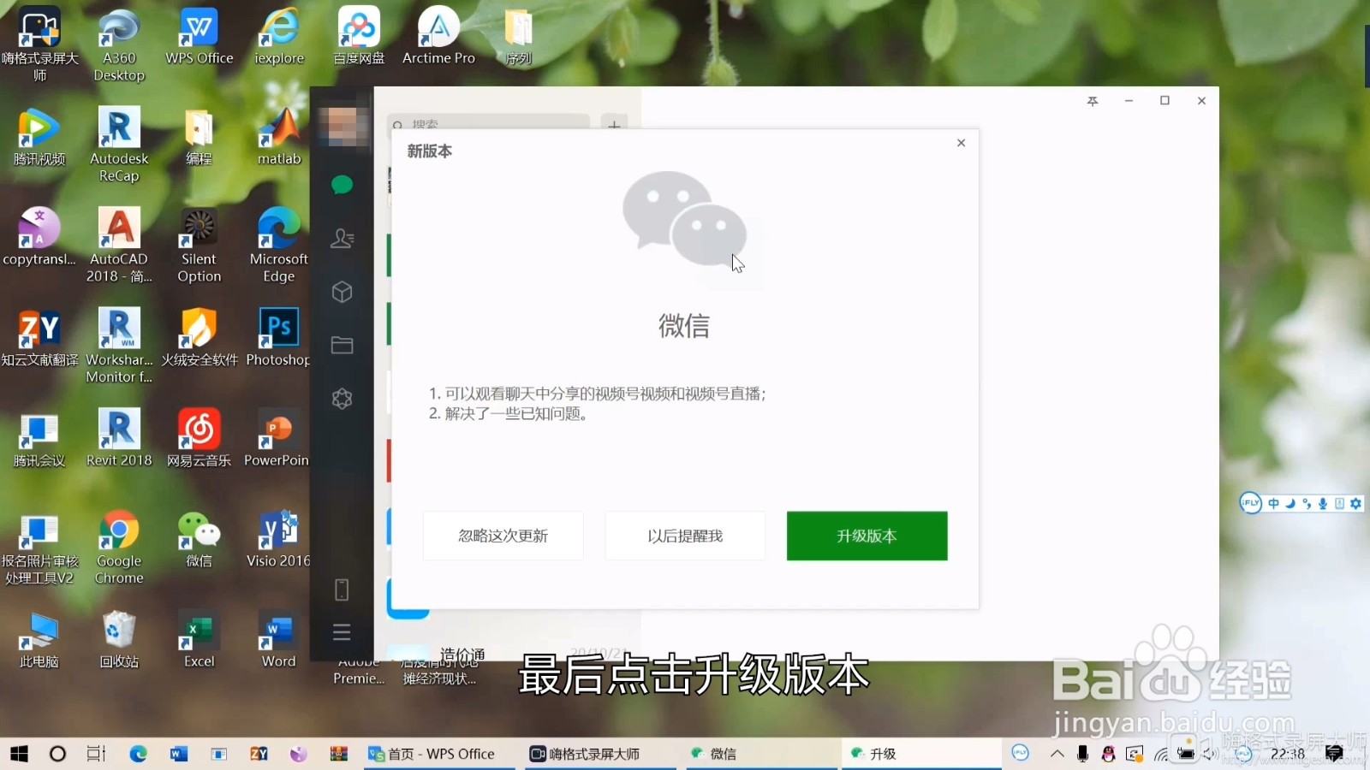1370x770 pixels.
Task: Open the files folder icon in WeChat sidebar
Action: (x=342, y=345)
